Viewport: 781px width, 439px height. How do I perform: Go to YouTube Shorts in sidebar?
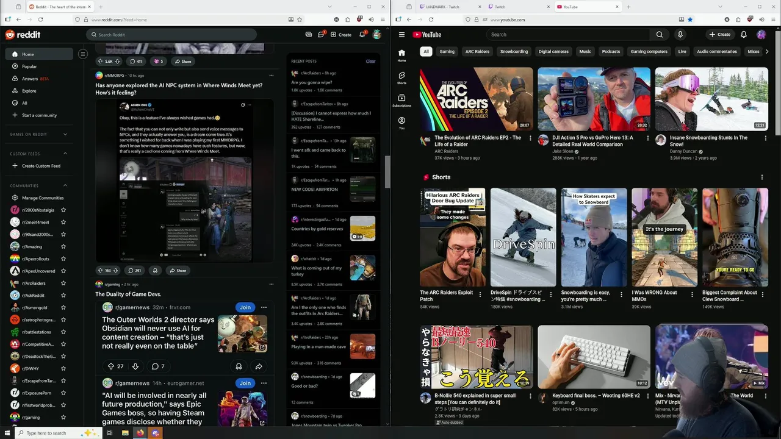click(401, 77)
